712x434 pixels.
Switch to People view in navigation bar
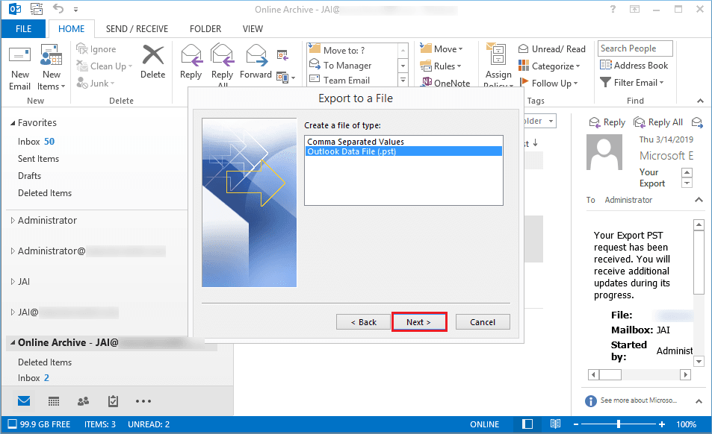pyautogui.click(x=83, y=401)
